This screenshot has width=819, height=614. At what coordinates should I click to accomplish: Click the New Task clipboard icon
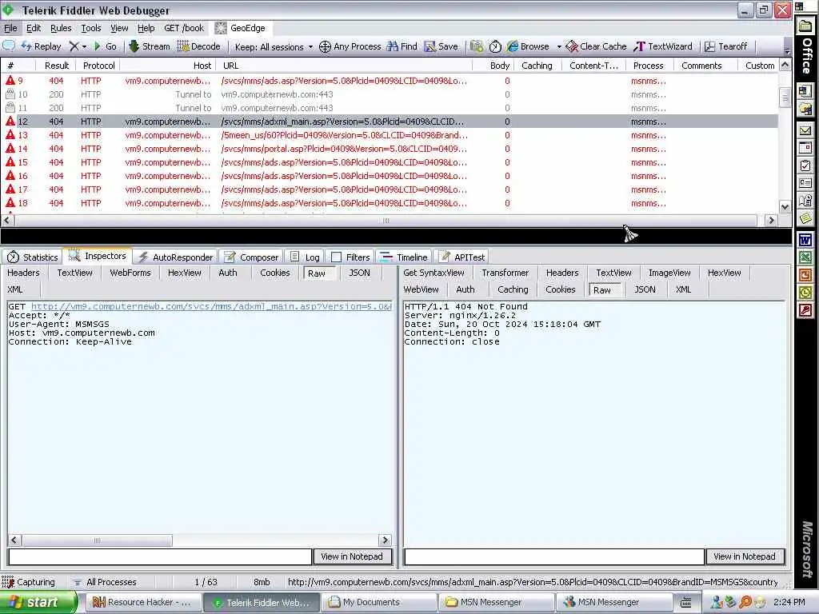805,166
